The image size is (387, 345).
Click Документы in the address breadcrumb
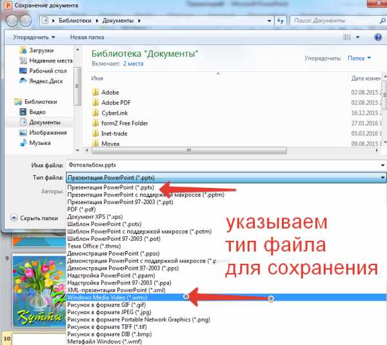pos(118,21)
